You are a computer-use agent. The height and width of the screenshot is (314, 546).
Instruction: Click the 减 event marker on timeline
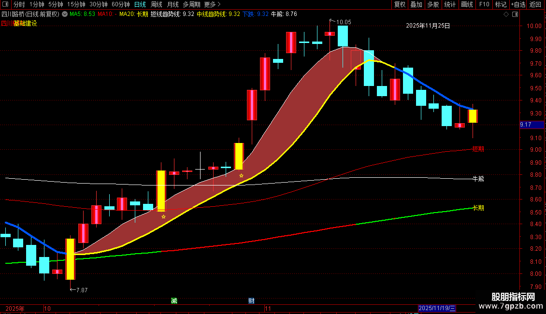point(174,301)
